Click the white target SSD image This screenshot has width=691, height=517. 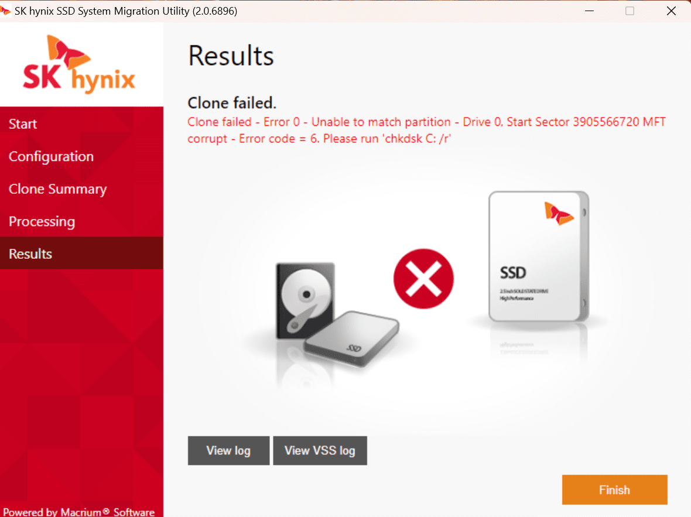click(539, 256)
